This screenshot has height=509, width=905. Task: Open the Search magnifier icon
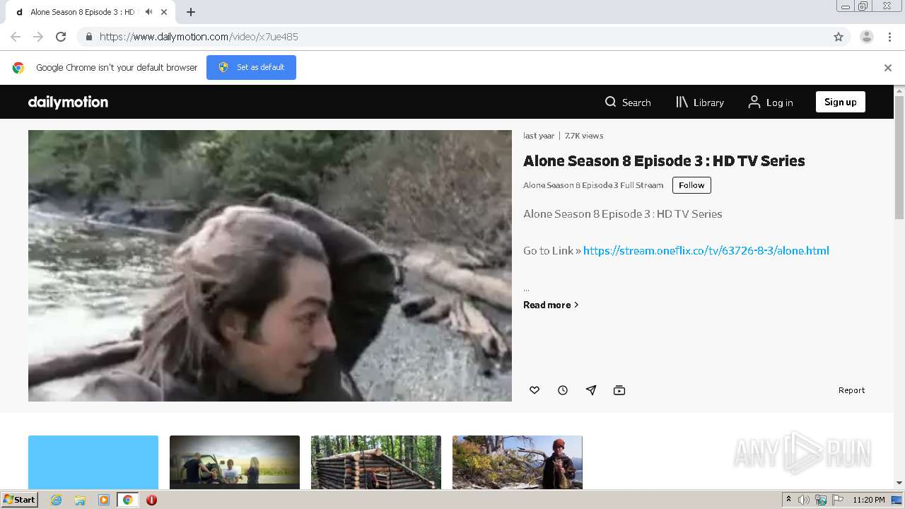(611, 102)
